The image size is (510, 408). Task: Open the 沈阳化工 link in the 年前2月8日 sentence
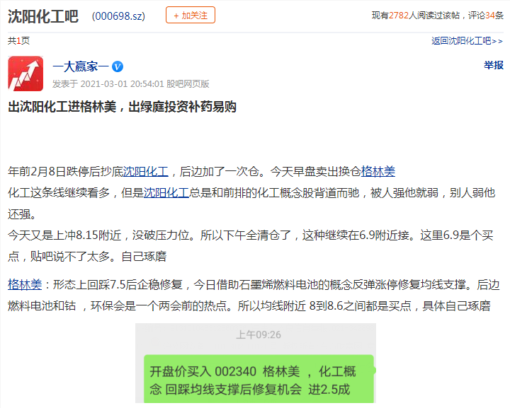tap(146, 171)
